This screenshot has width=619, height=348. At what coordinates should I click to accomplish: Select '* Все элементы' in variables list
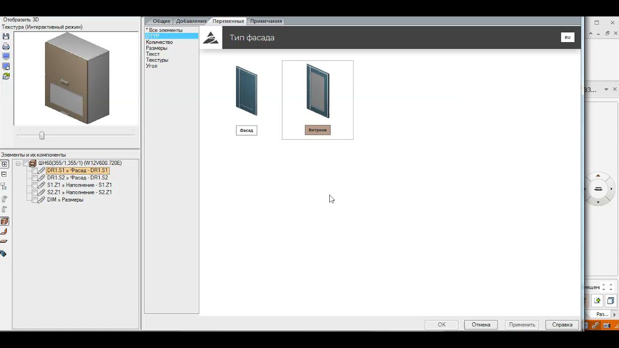172,30
